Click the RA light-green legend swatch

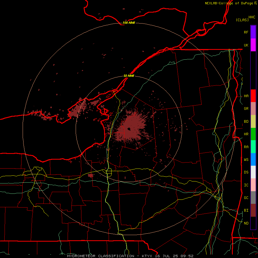253,147
